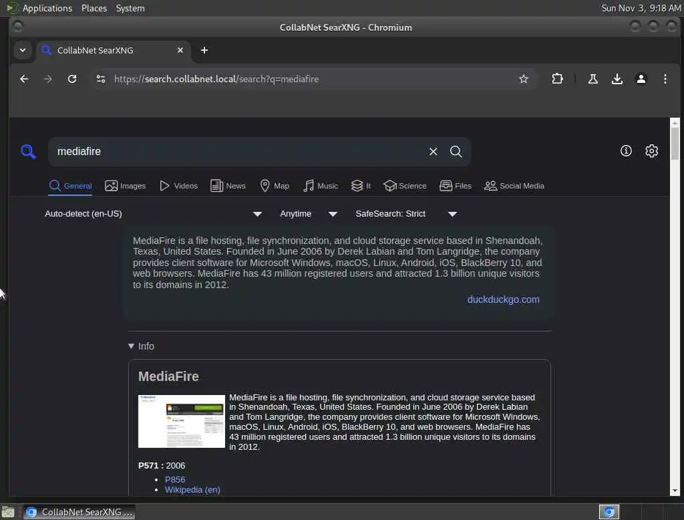Collapse the Info section
The image size is (684, 520).
click(142, 346)
